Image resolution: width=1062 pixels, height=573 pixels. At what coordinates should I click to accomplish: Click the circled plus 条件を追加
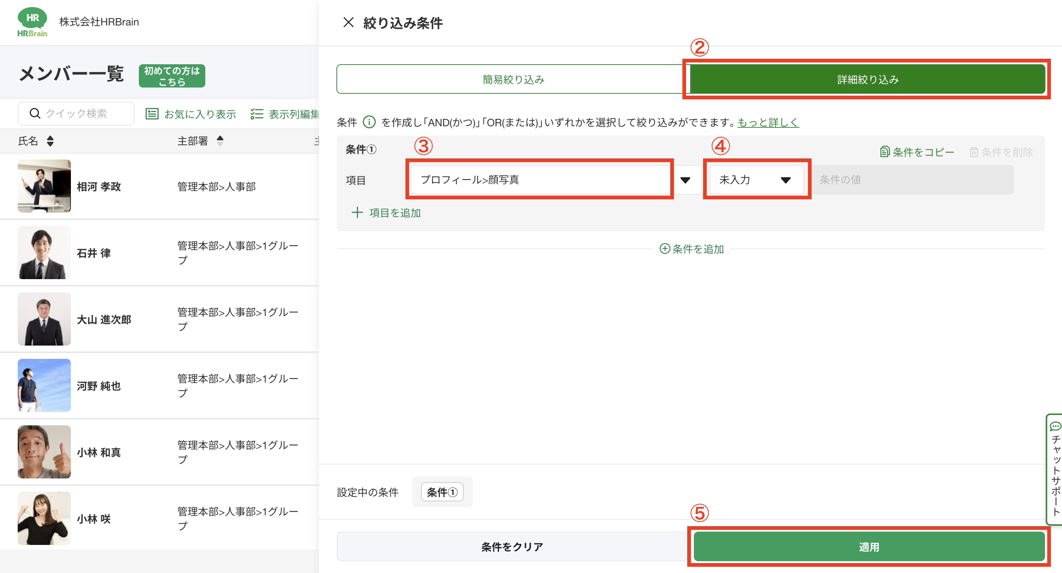coord(665,248)
